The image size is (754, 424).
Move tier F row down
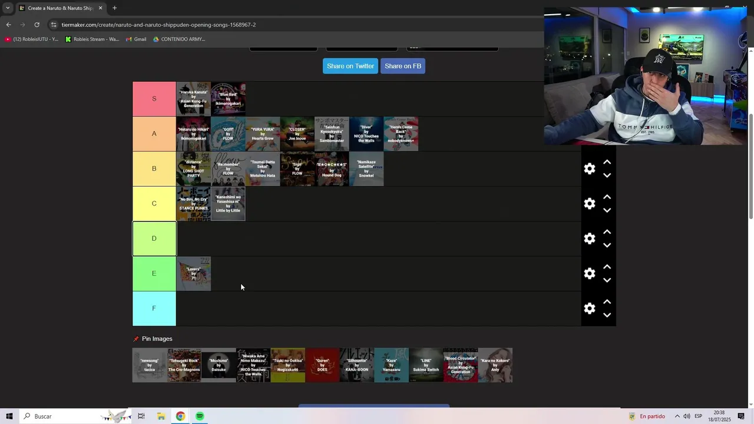pyautogui.click(x=607, y=315)
